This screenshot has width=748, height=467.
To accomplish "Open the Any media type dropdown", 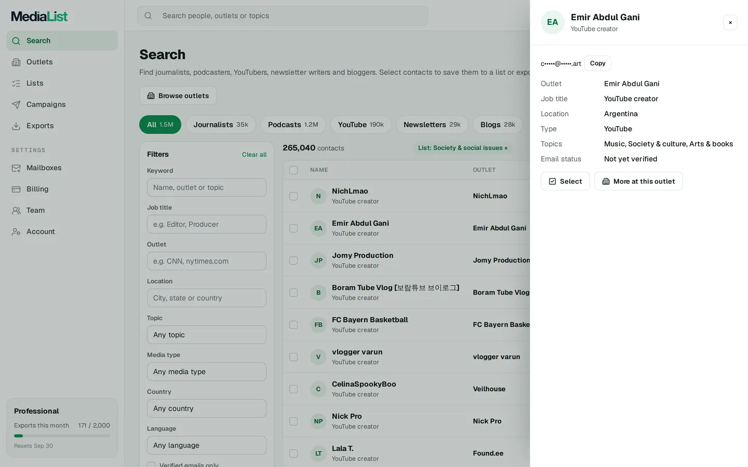I will (x=207, y=372).
